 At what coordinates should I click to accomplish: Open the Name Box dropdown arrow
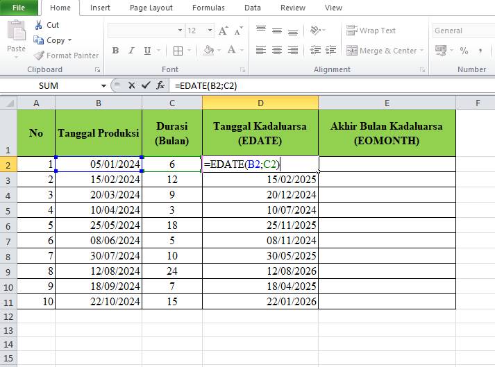(103, 86)
